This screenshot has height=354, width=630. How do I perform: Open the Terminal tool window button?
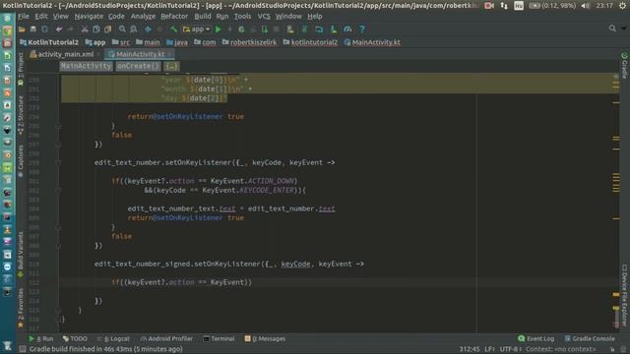click(x=219, y=338)
